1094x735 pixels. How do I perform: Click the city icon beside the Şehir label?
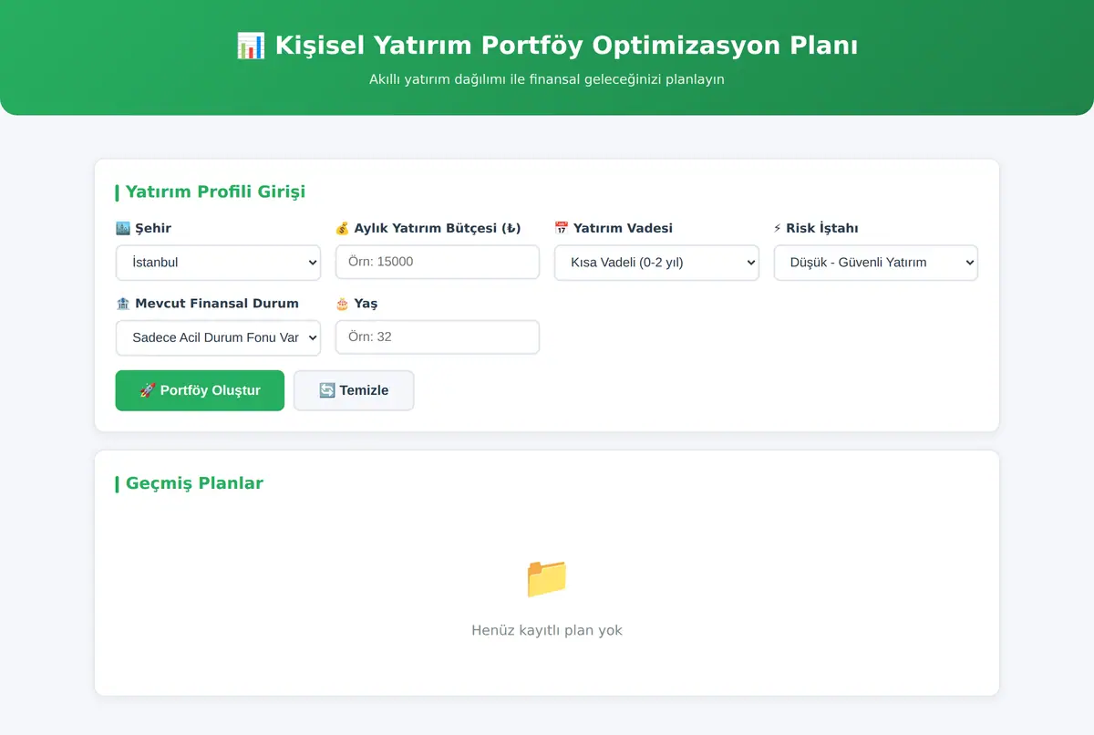(x=123, y=228)
